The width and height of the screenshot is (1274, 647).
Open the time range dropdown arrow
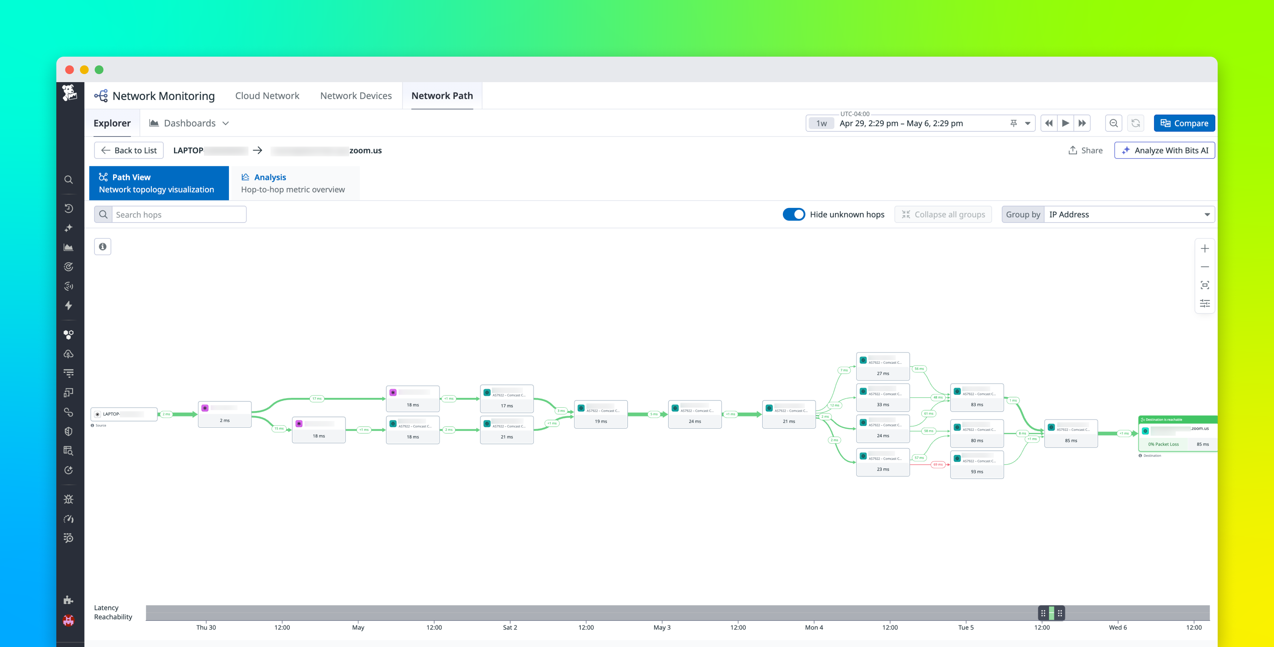tap(1028, 123)
